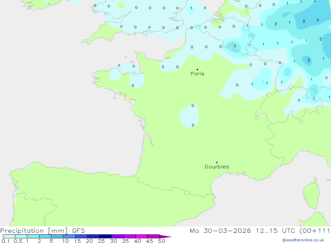Pick the 0.5–1 mm legend swatch

point(21,236)
